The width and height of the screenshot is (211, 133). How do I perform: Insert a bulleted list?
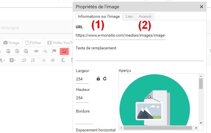(24, 60)
